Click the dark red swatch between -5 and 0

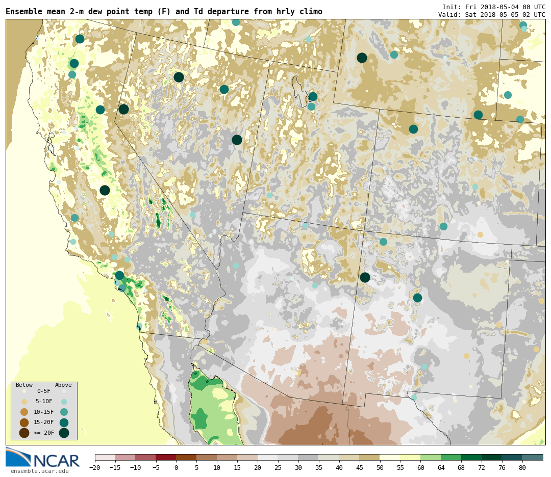click(x=166, y=458)
